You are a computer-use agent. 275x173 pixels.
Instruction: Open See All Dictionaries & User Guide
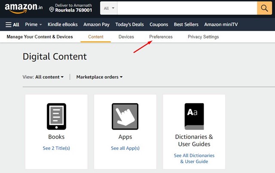click(194, 158)
